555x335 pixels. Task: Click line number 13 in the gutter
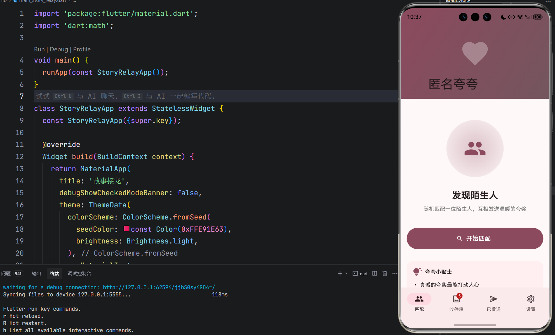pos(20,169)
